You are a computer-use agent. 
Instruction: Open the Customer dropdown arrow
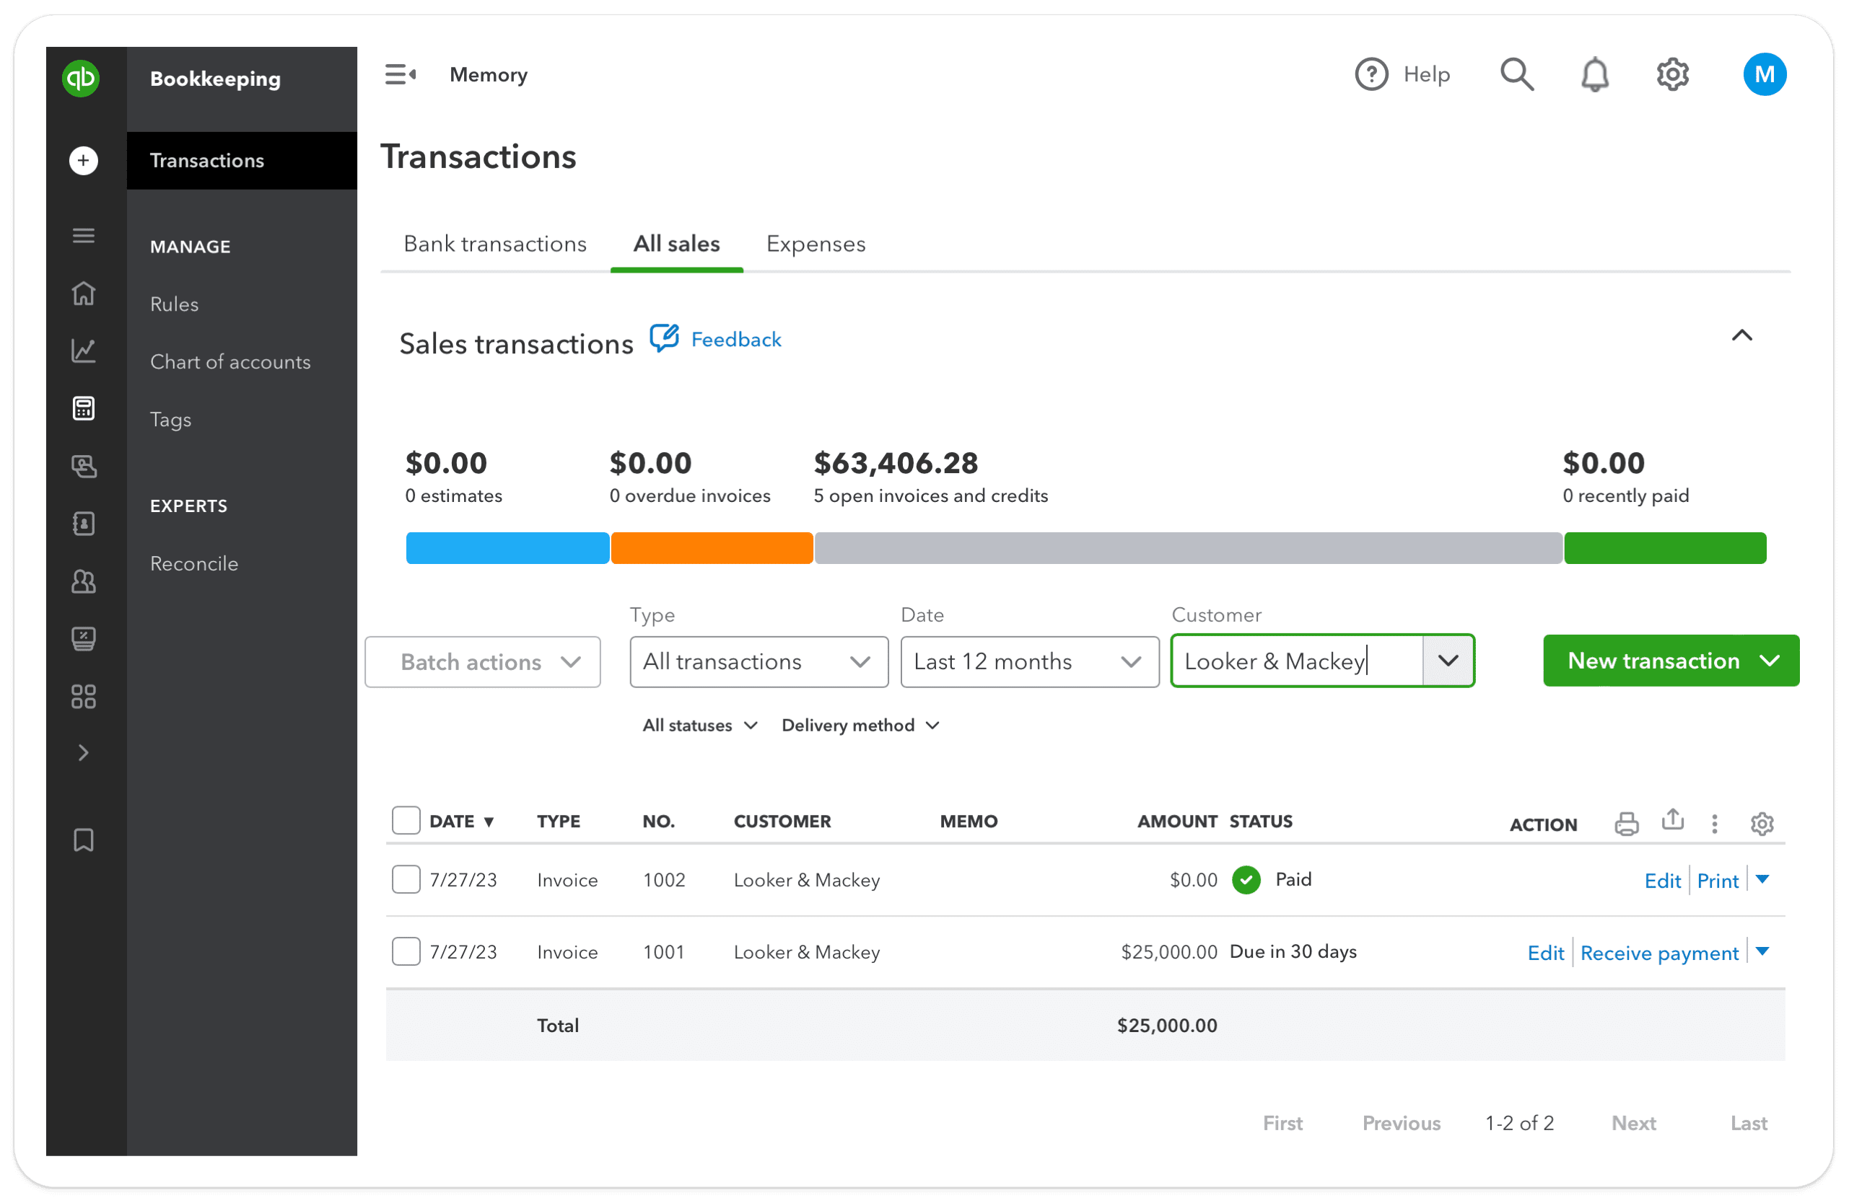click(1448, 661)
